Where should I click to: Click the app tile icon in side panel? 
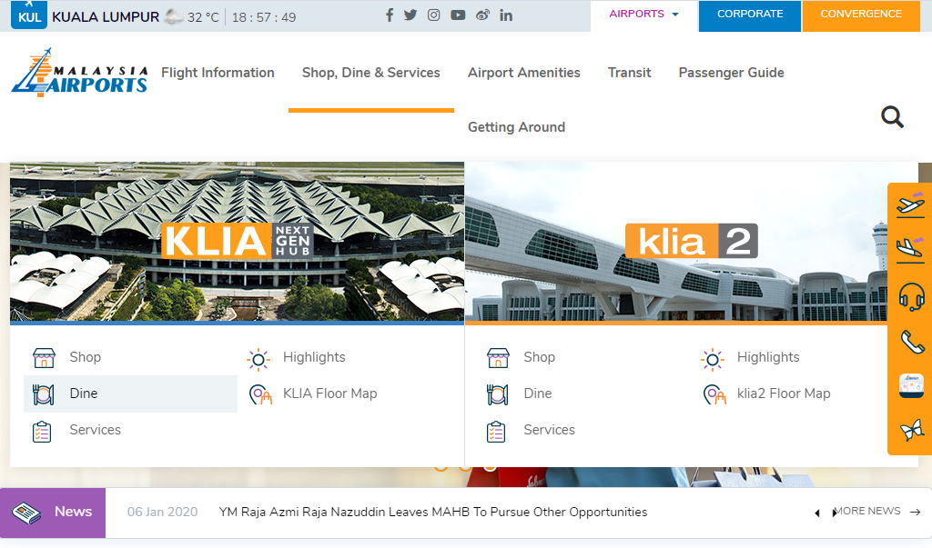[911, 386]
